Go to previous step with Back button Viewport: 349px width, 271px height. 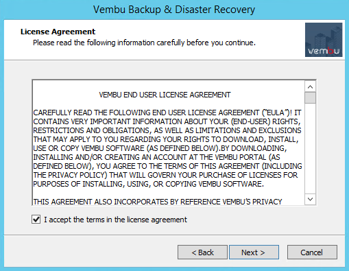click(x=202, y=252)
